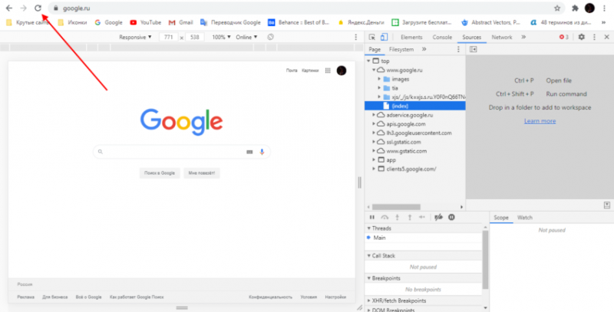Show more DevTools tabs
Viewport: 614px width, 312px height.
pyautogui.click(x=523, y=37)
